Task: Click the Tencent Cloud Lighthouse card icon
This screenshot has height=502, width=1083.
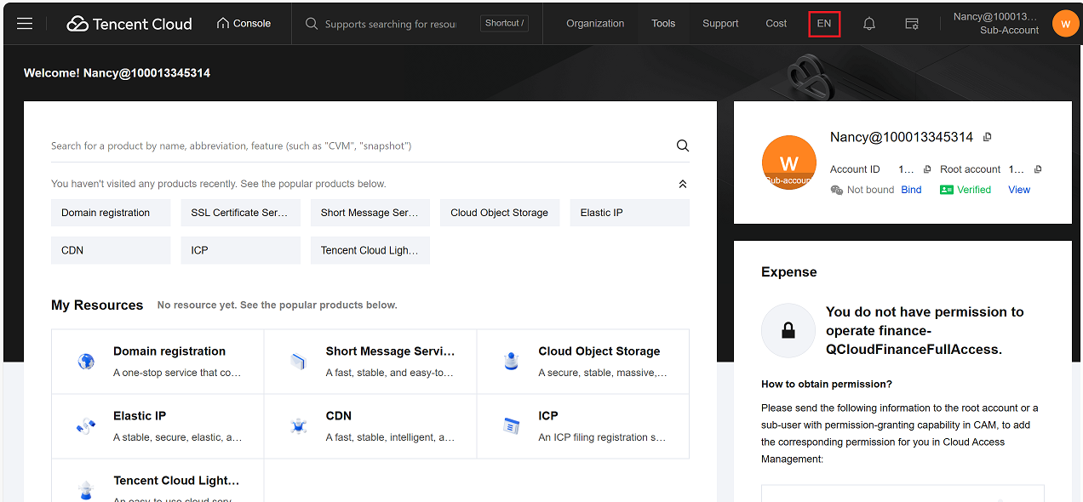Action: point(86,489)
